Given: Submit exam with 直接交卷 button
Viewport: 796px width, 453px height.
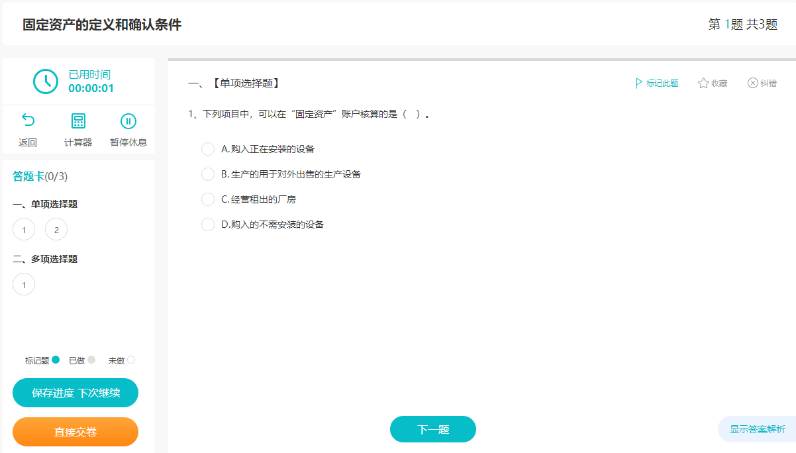Looking at the screenshot, I should [75, 432].
